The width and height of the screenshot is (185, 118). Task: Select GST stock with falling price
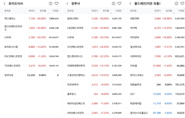pyautogui.click(x=156, y=94)
